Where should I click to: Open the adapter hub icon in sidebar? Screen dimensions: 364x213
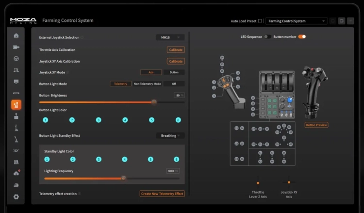pyautogui.click(x=16, y=150)
